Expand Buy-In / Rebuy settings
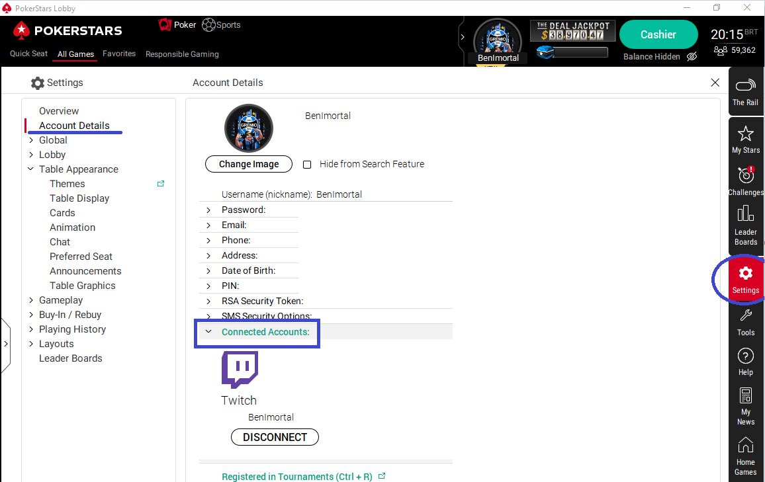This screenshot has width=765, height=482. point(30,315)
